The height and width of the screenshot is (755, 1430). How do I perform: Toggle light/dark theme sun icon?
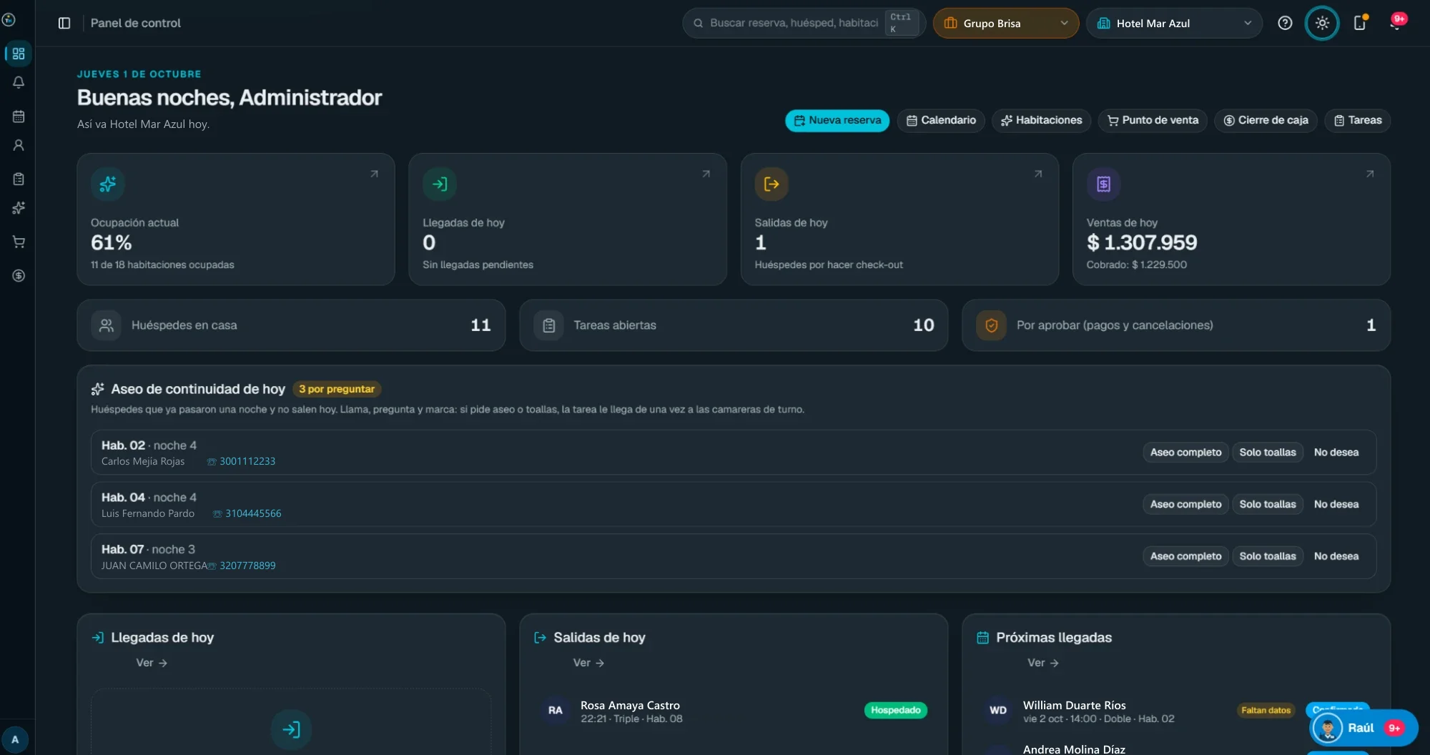pos(1322,23)
